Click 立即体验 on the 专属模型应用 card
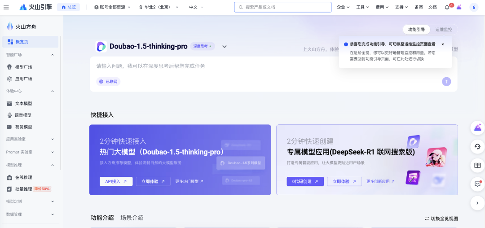485x228 pixels. pos(344,182)
